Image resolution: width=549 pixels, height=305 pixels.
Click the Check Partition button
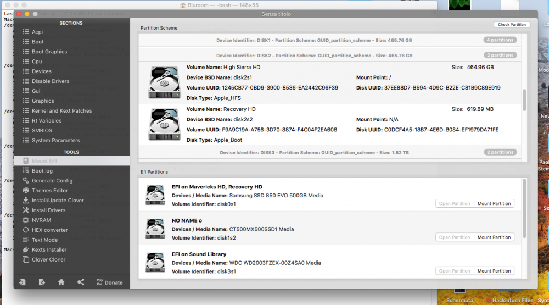point(512,25)
